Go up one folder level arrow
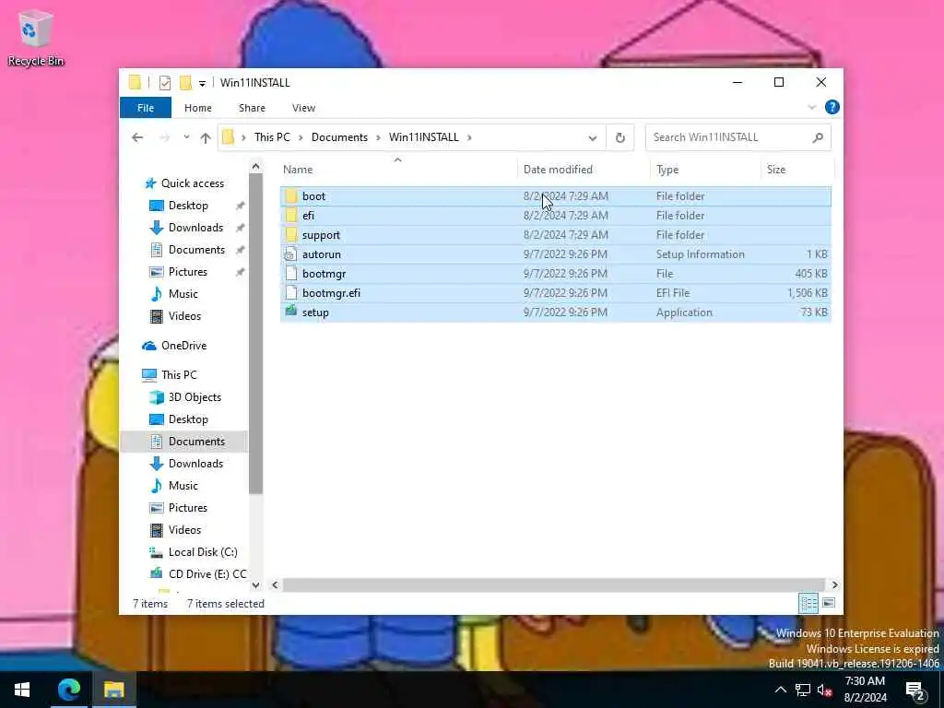 coord(206,138)
